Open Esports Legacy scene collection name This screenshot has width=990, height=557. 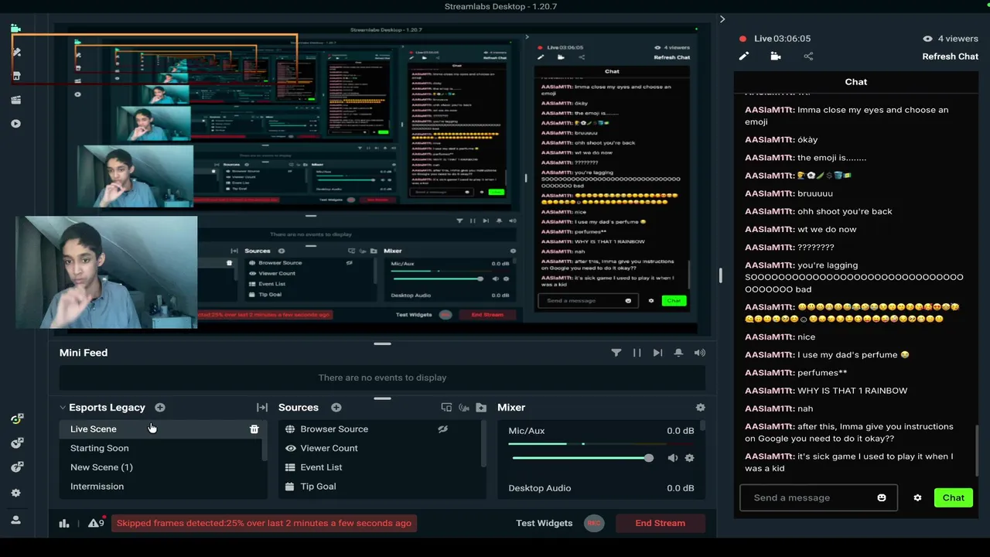click(x=107, y=408)
